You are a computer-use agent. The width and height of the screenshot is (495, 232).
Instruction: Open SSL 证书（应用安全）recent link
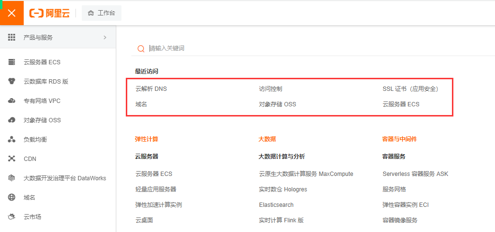click(x=411, y=89)
